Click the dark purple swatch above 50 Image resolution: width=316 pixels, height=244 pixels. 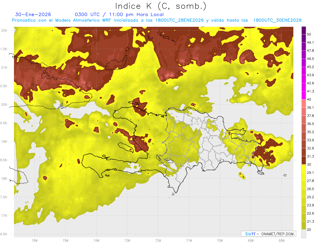[x=304, y=31]
